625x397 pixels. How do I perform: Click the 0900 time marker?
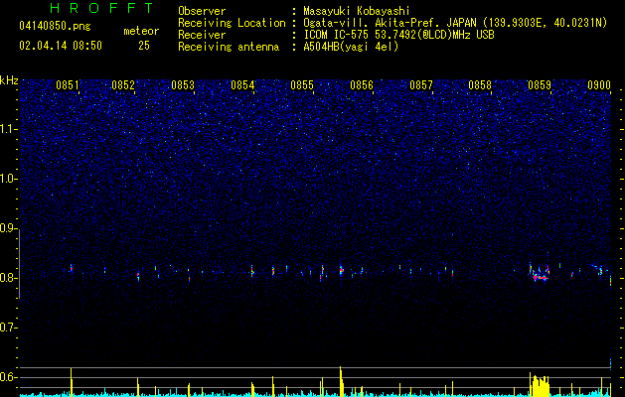point(599,85)
